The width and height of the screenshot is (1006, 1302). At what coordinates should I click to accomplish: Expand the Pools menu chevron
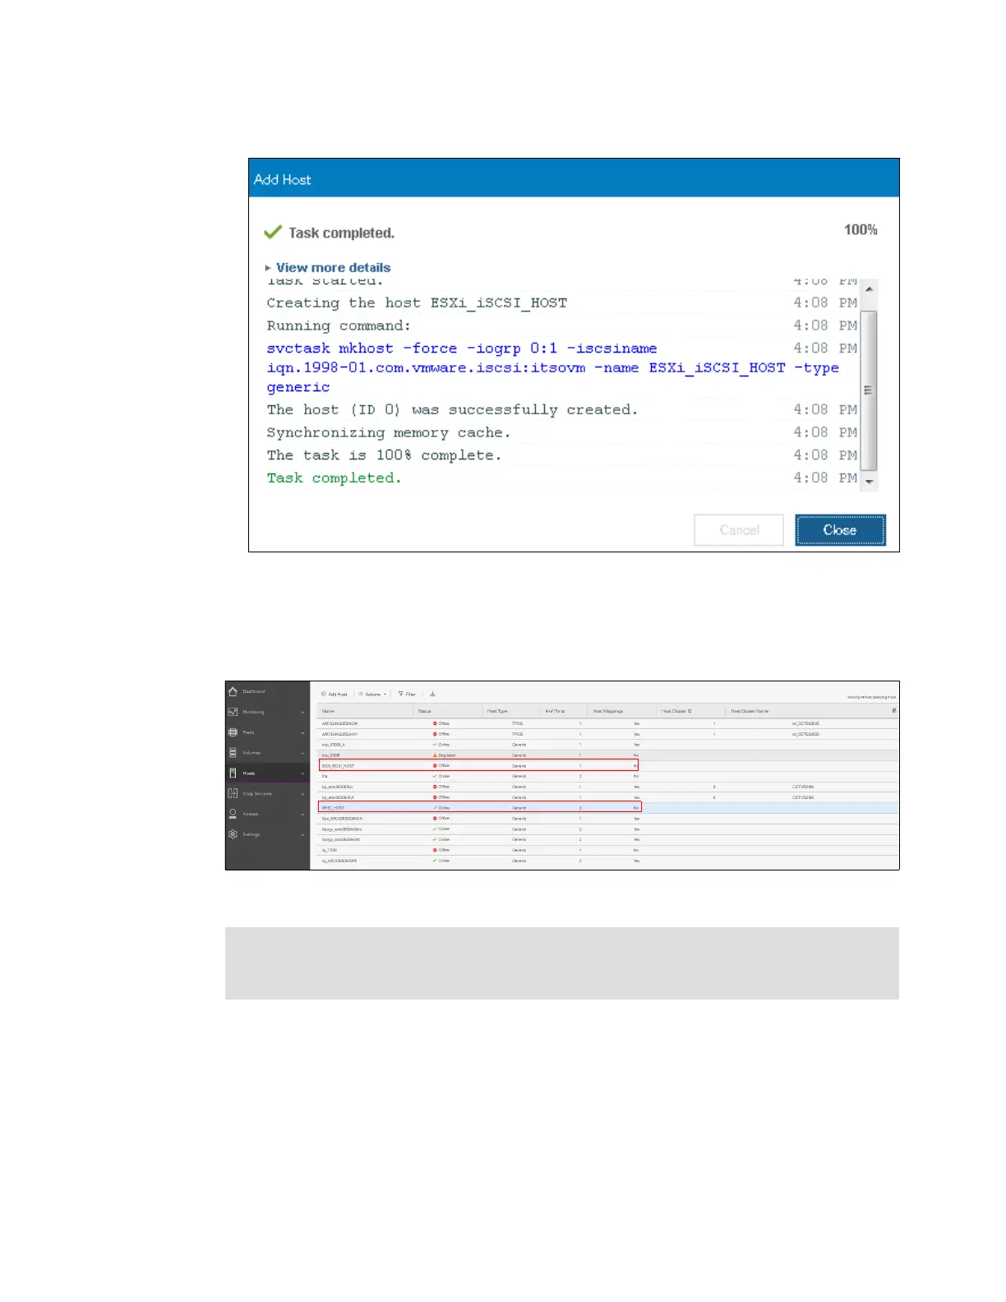pyautogui.click(x=302, y=733)
